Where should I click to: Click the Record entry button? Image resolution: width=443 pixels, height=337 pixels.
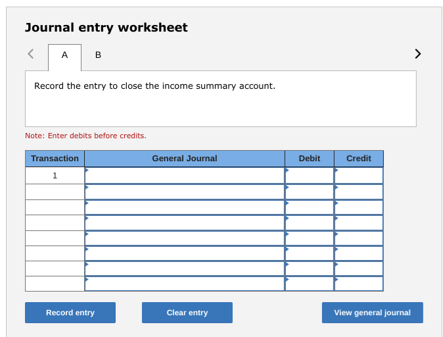pos(70,313)
